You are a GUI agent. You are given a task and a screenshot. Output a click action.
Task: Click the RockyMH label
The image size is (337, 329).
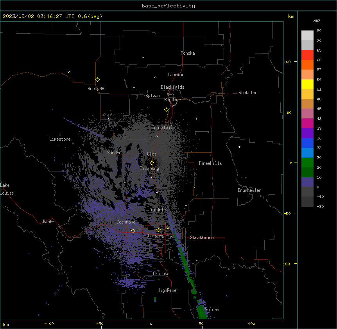(x=96, y=89)
